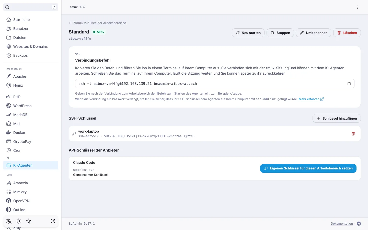The width and height of the screenshot is (368, 230).
Task: Open Amnezia VPN entry
Action: [x=31, y=183]
